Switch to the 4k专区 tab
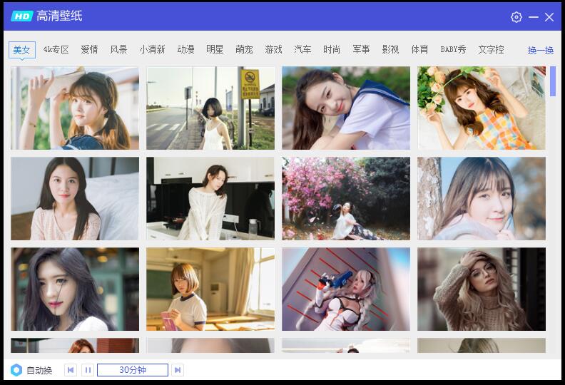Screen dimensions: 565x385 (x=56, y=49)
